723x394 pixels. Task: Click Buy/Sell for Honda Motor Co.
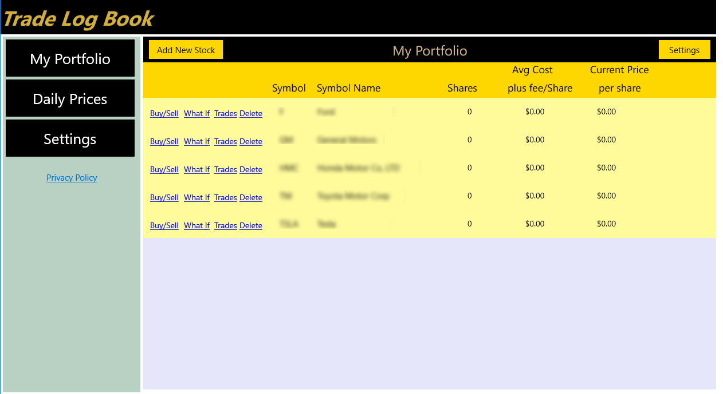tap(164, 169)
